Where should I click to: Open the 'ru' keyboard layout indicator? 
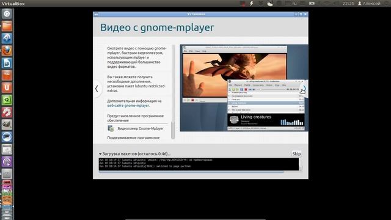294,4
